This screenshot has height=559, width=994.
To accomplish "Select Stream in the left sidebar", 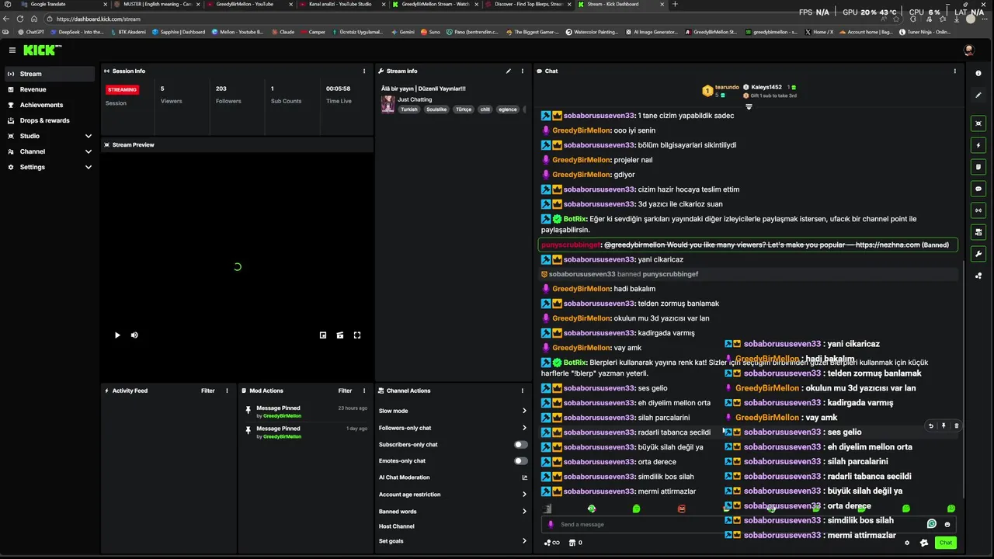I will (50, 74).
